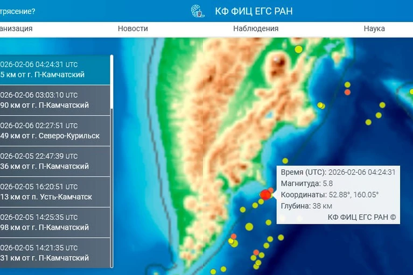Select the 22:47:39 UTC earthquake entry
This screenshot has width=413, height=275.
[54, 161]
